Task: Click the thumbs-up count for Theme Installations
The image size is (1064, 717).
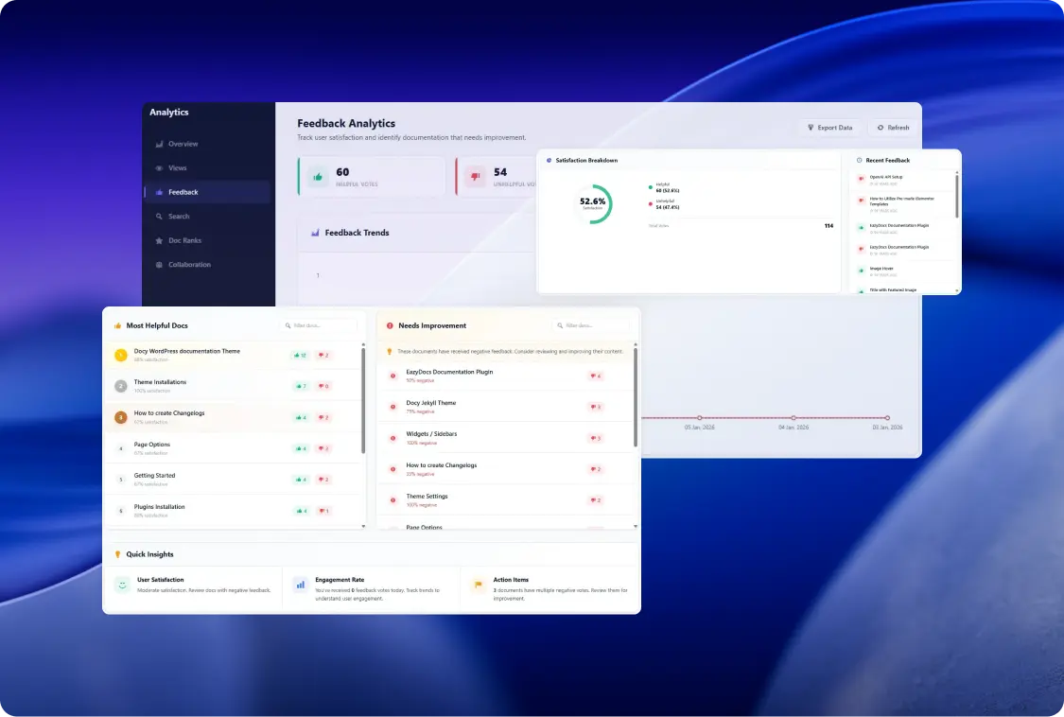Action: (x=300, y=386)
